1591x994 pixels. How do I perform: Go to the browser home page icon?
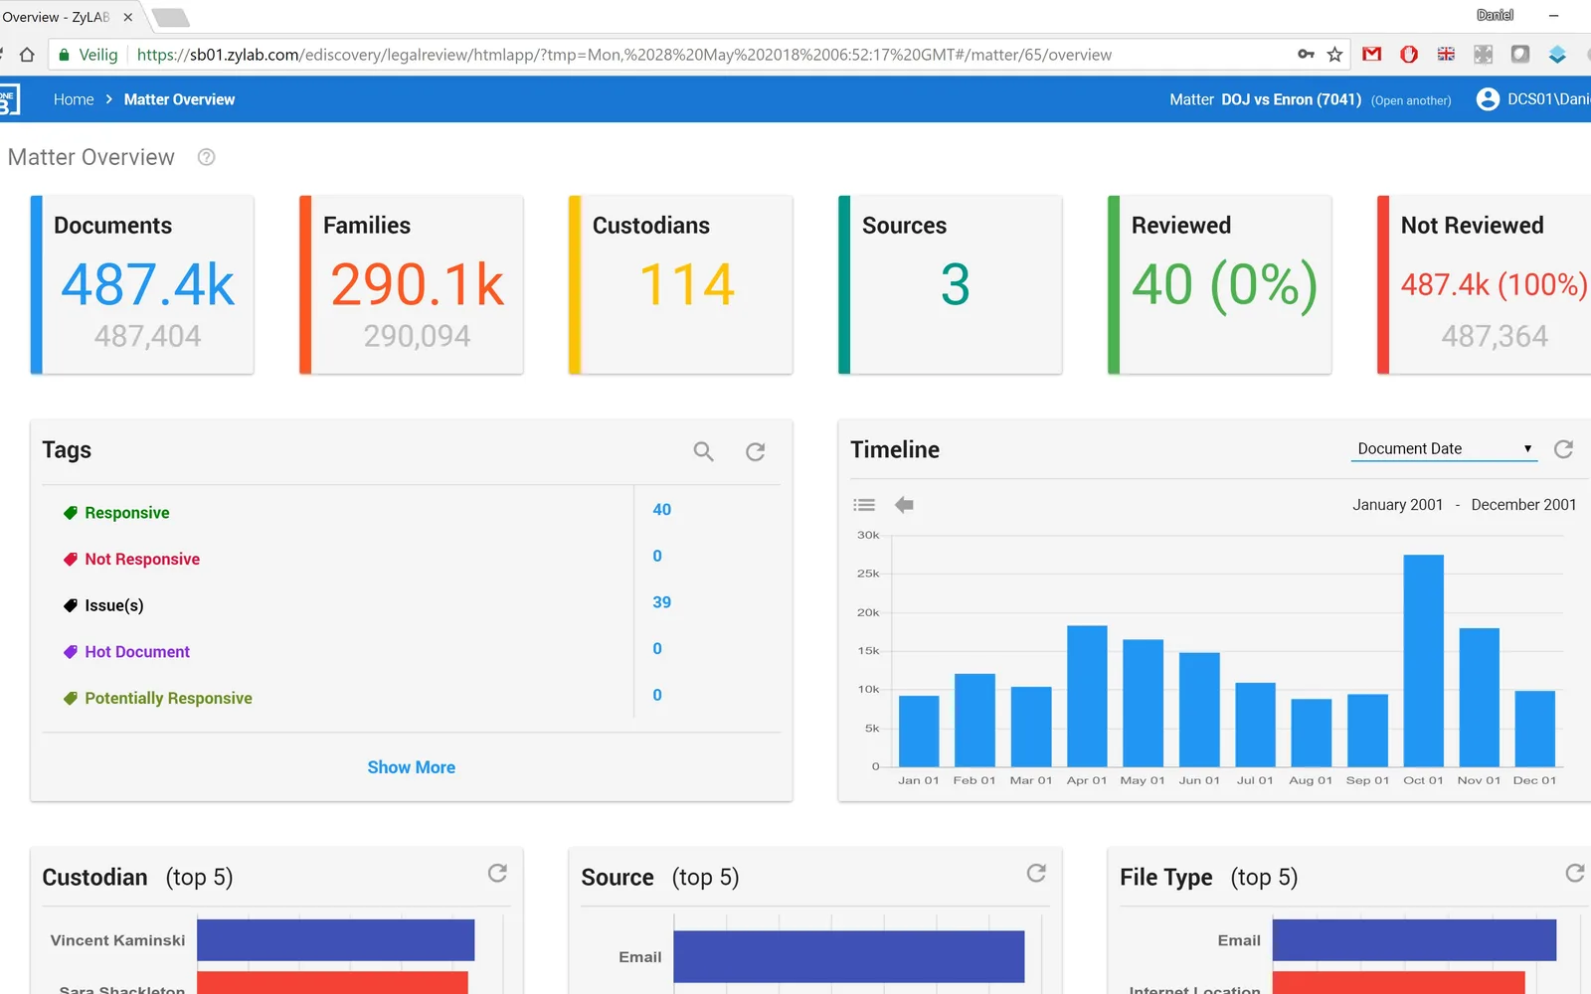point(28,55)
